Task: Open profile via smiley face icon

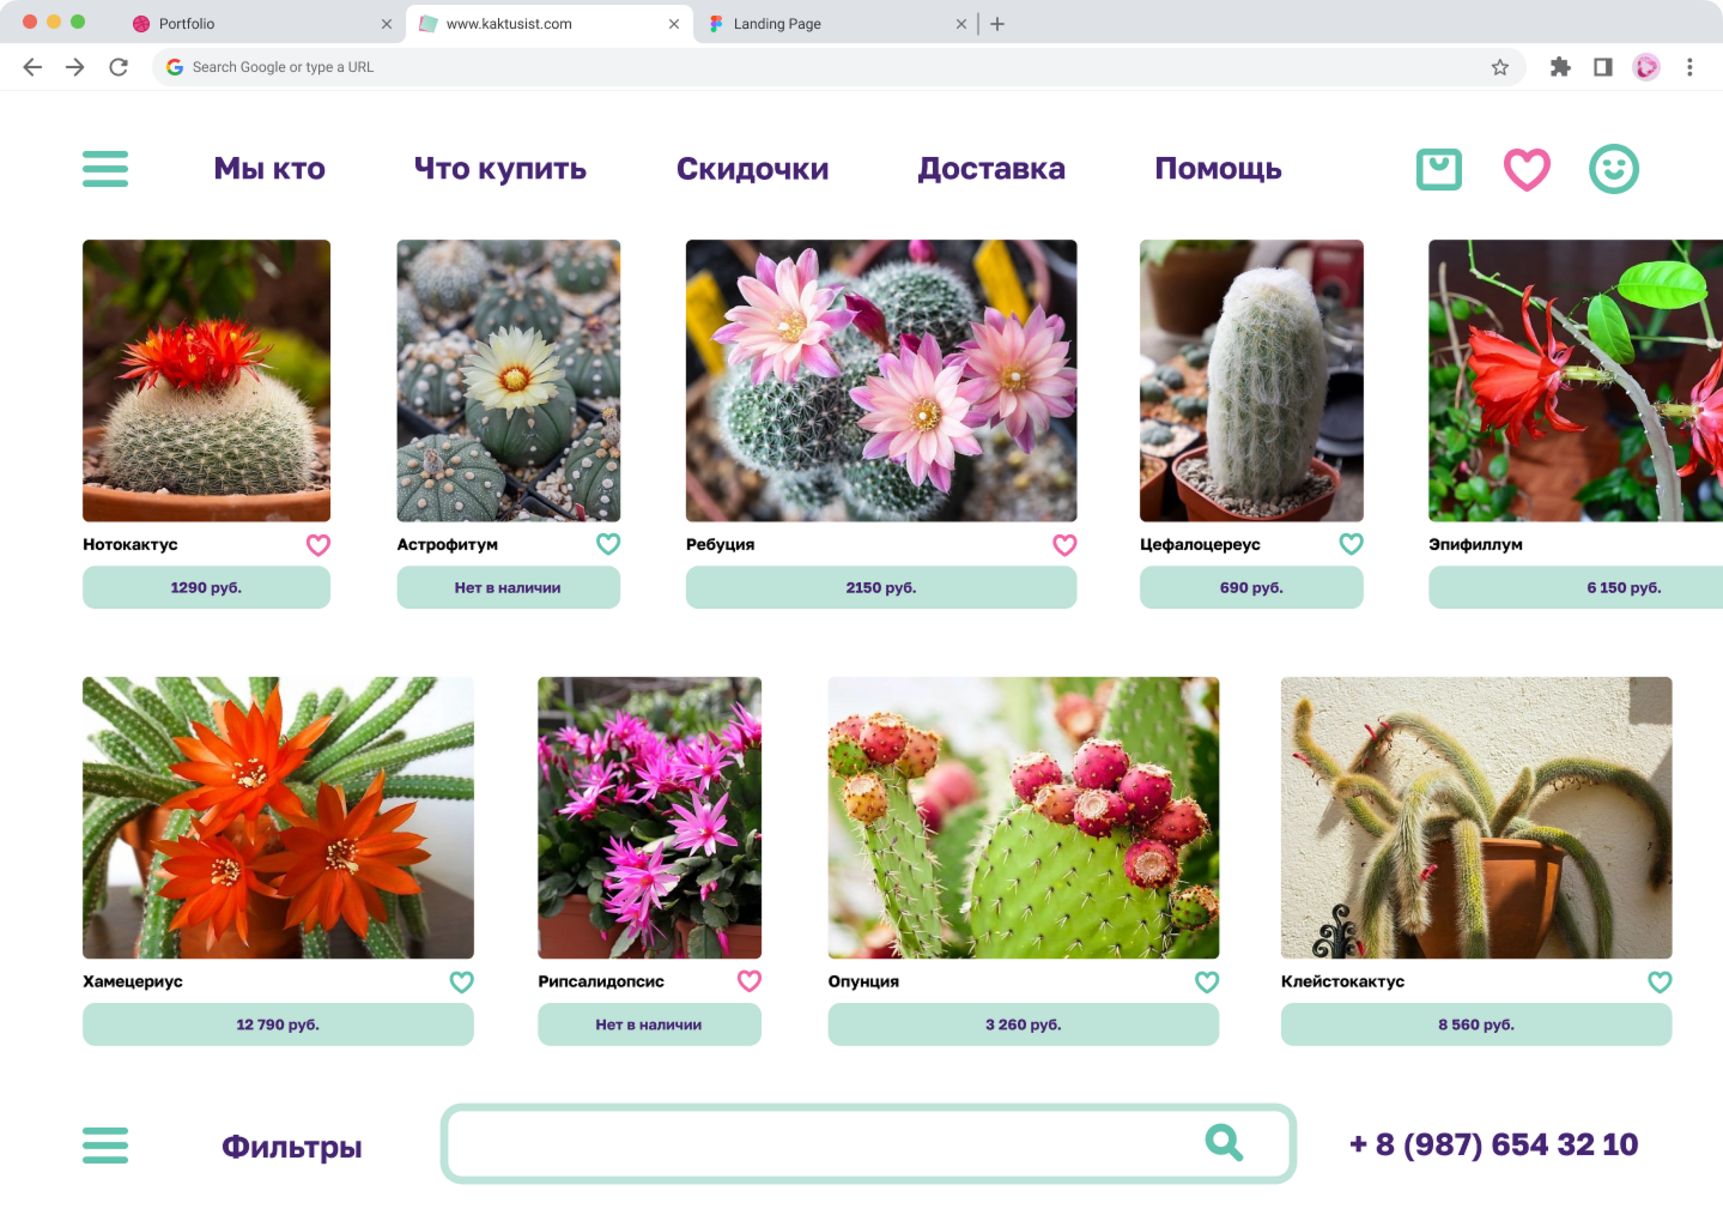Action: (x=1614, y=169)
